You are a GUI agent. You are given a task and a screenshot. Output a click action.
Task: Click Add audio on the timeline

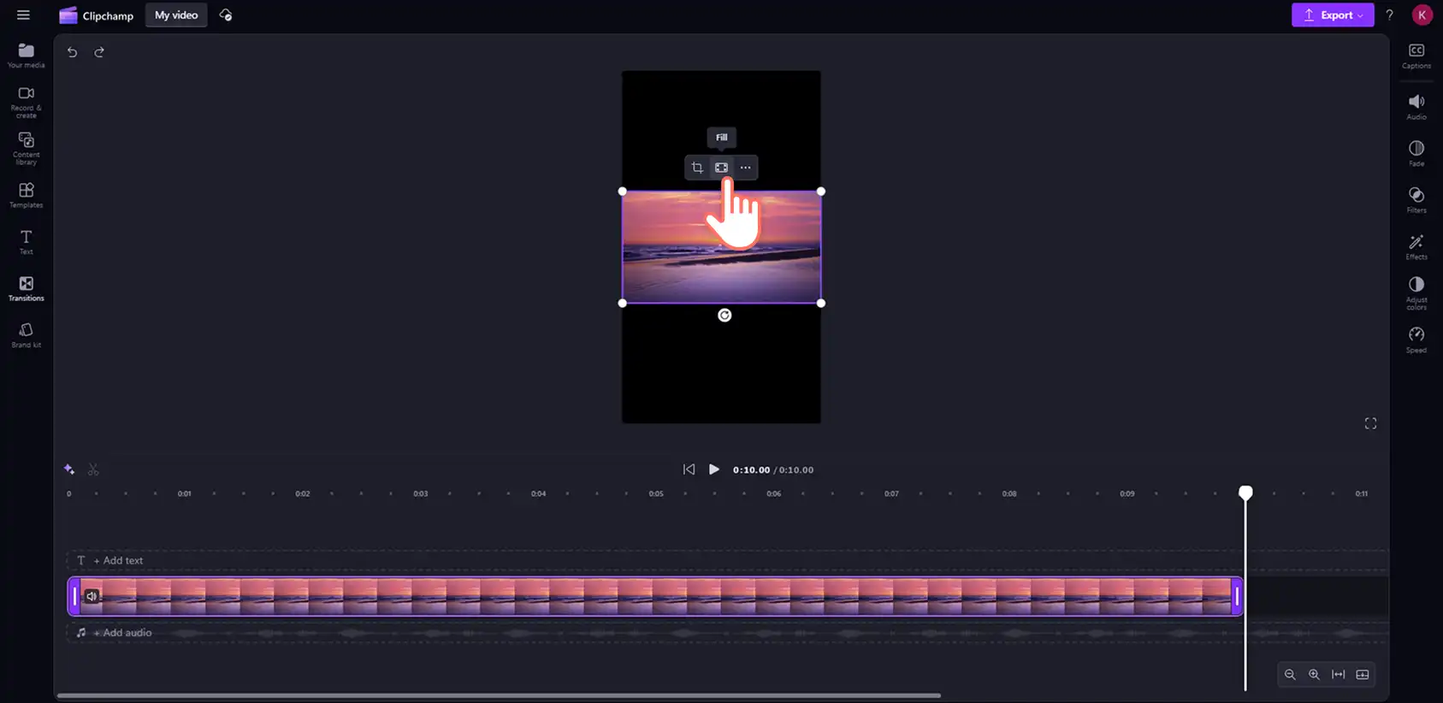tap(121, 633)
